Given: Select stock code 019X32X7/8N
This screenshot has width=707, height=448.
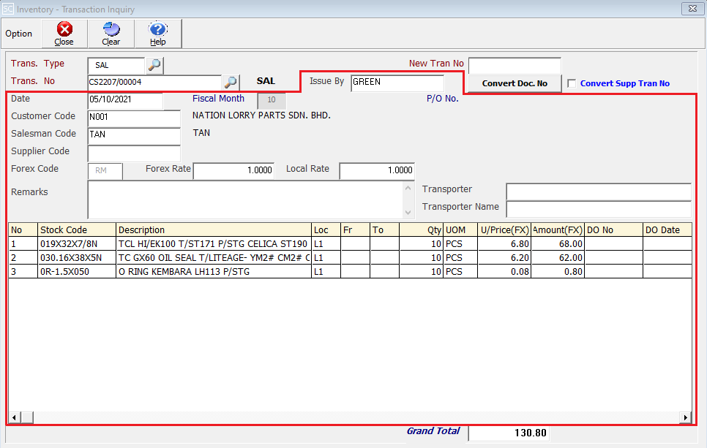Looking at the screenshot, I should coord(77,243).
